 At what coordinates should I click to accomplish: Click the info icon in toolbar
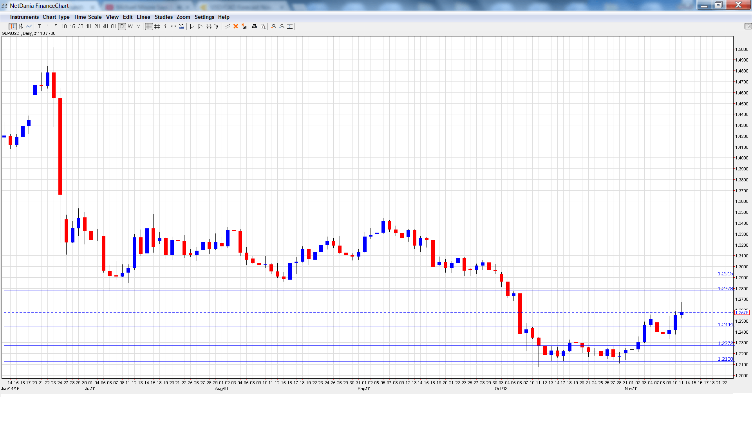(x=165, y=26)
